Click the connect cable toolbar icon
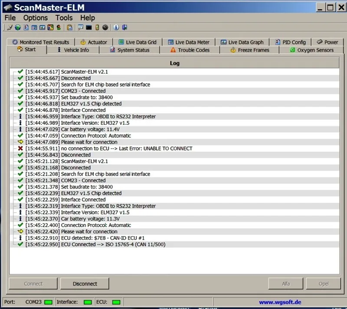This screenshot has height=309, width=347. pyautogui.click(x=10, y=27)
